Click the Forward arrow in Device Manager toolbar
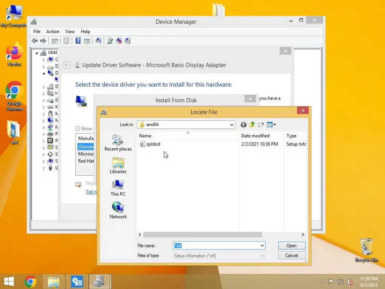Viewport: 385px width, 289px height. [x=43, y=41]
